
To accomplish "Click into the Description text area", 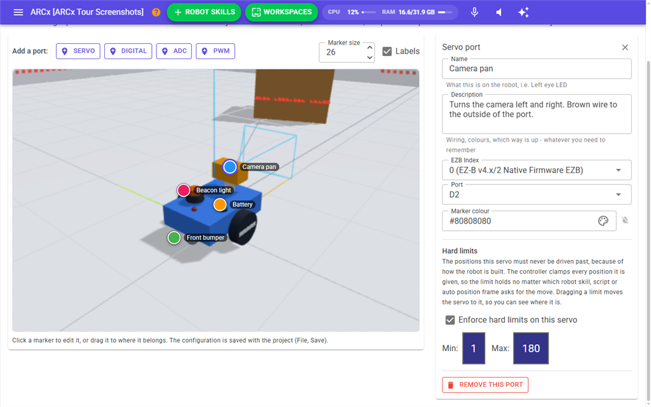I will [x=537, y=114].
